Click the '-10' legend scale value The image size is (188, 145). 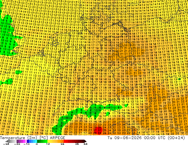26,144
